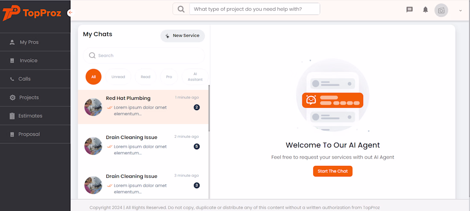
Task: Open the messages chat icon in the header
Action: point(409,9)
